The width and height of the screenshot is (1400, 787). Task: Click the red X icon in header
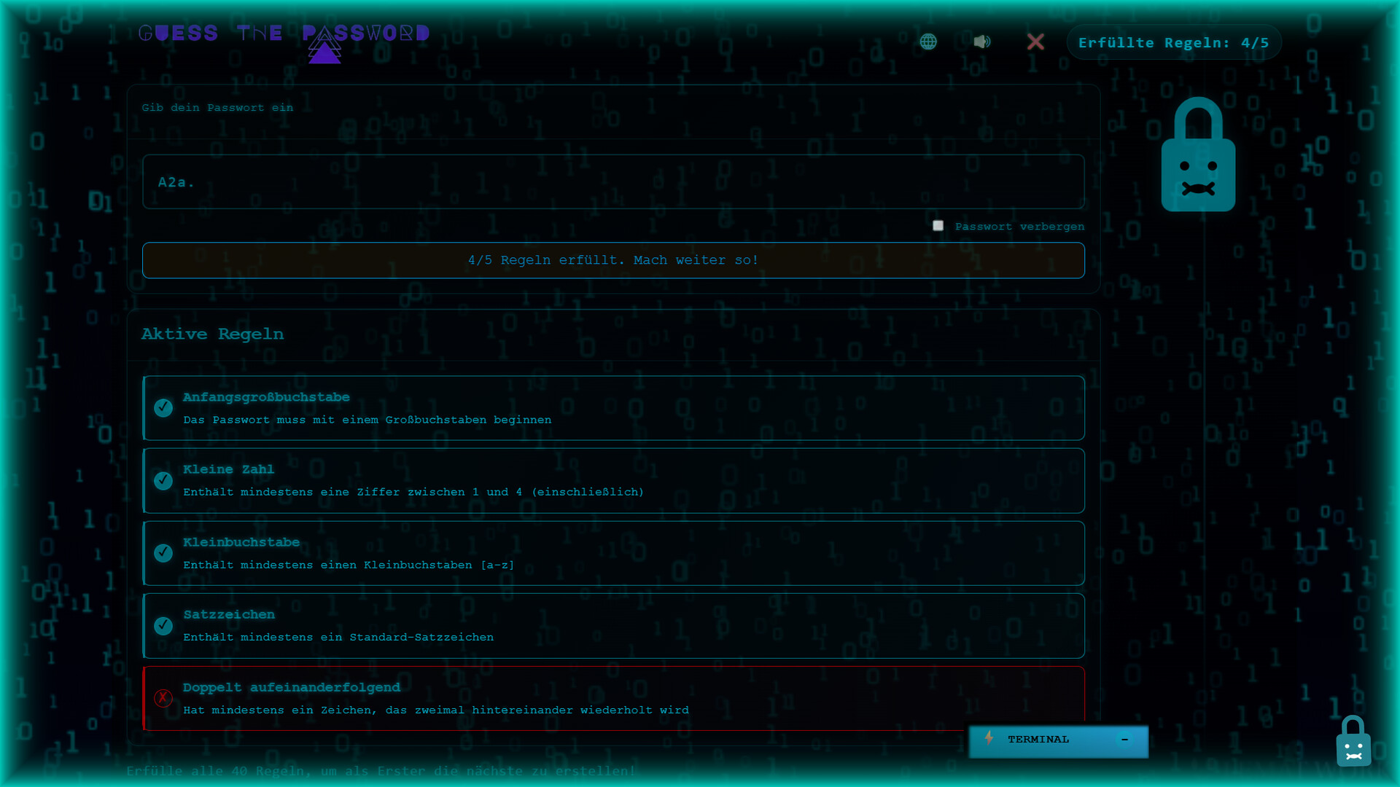click(x=1035, y=42)
